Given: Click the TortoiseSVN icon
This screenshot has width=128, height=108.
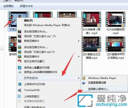Looking at the screenshot, I should [x=19, y=90].
